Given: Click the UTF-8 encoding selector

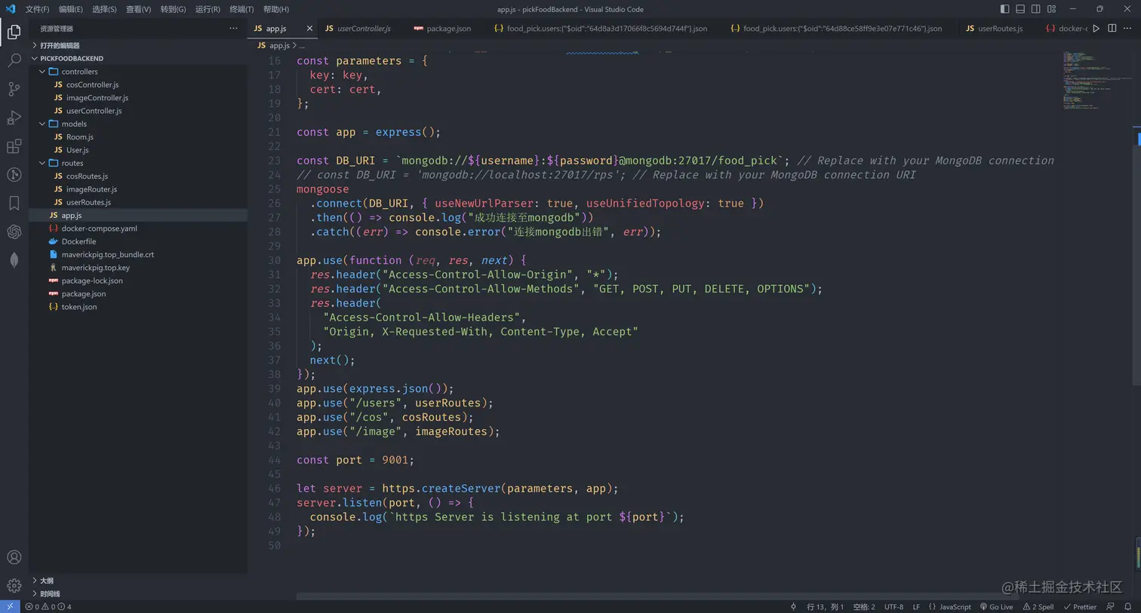Looking at the screenshot, I should 893,606.
